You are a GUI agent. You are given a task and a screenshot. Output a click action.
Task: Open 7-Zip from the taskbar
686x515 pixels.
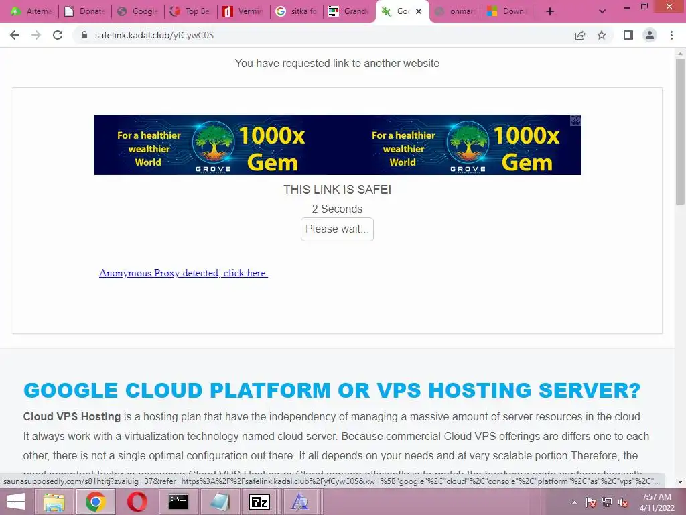coord(259,502)
